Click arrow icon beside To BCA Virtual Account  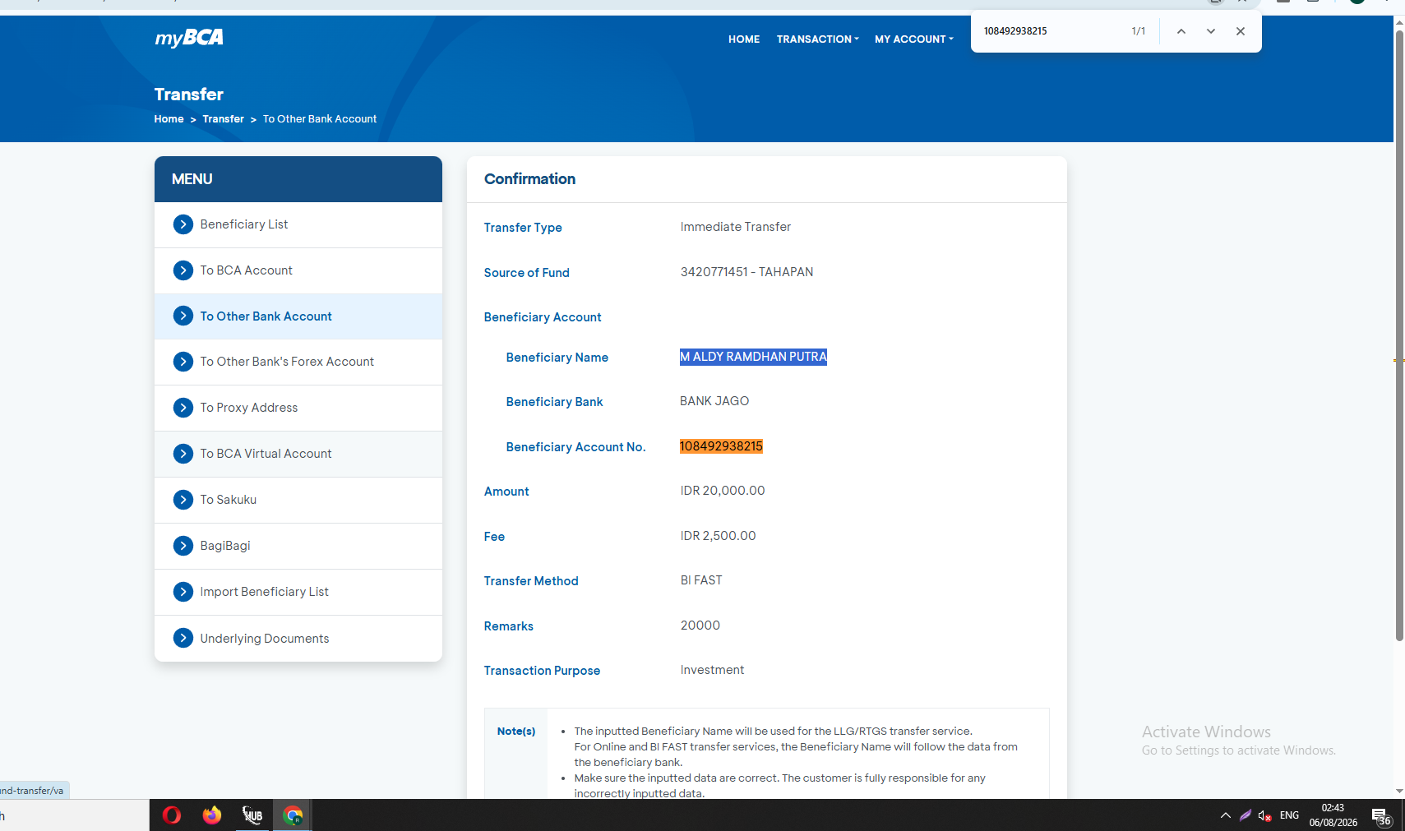(x=183, y=454)
